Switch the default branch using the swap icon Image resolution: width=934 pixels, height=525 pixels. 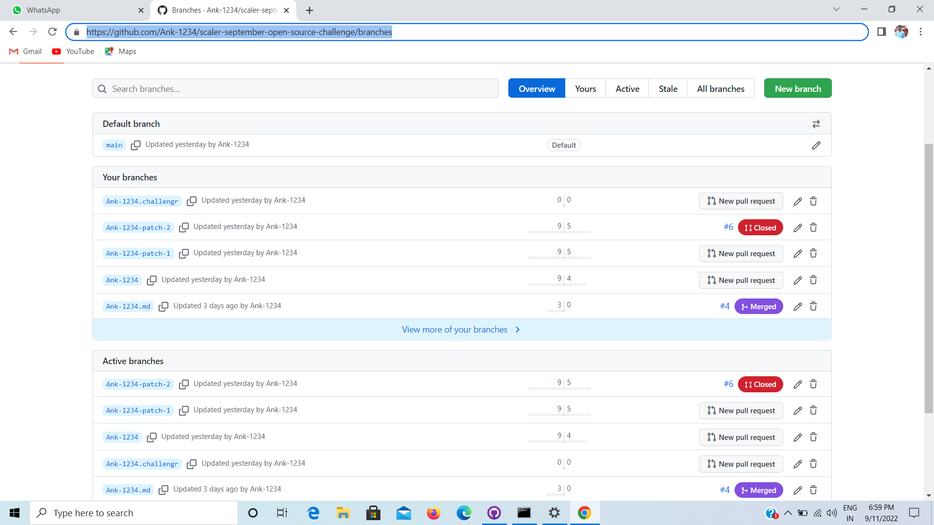coord(816,124)
